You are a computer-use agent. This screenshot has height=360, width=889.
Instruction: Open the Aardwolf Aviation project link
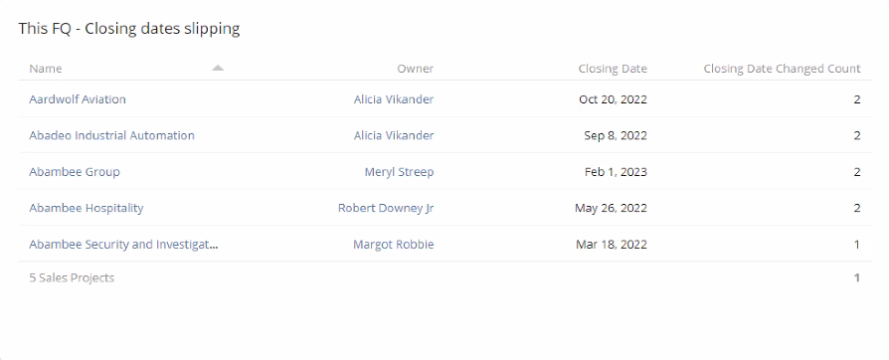pyautogui.click(x=78, y=99)
